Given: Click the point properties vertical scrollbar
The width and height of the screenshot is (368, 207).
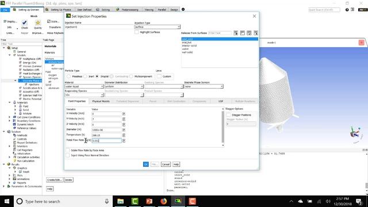Looking at the screenshot, I should (x=223, y=126).
